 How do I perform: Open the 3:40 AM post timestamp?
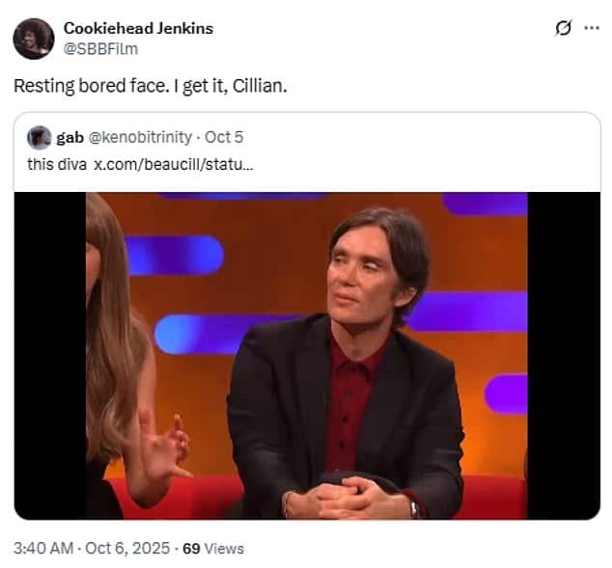pos(43,548)
